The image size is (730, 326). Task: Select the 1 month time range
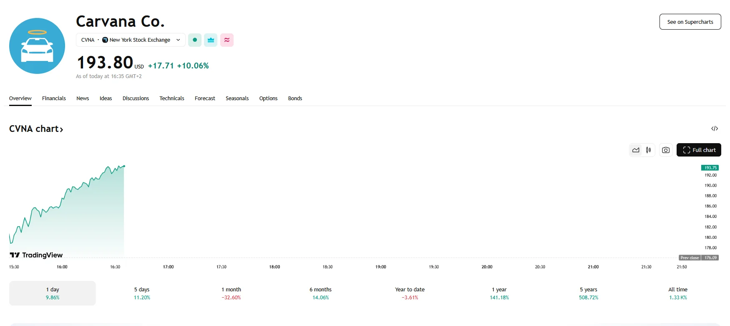pos(231,293)
